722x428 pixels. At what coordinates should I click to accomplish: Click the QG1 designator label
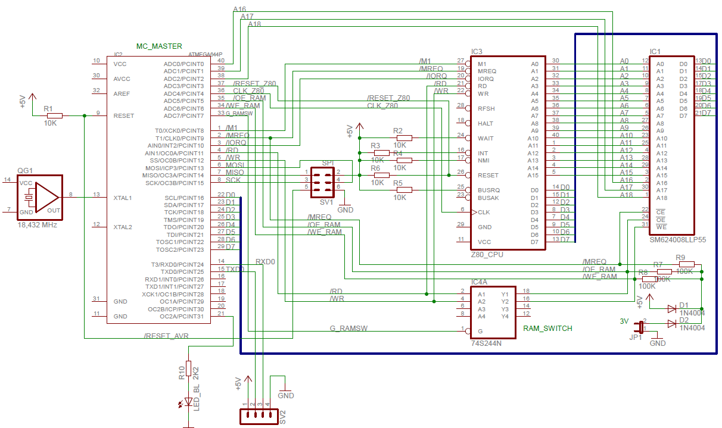tap(24, 170)
